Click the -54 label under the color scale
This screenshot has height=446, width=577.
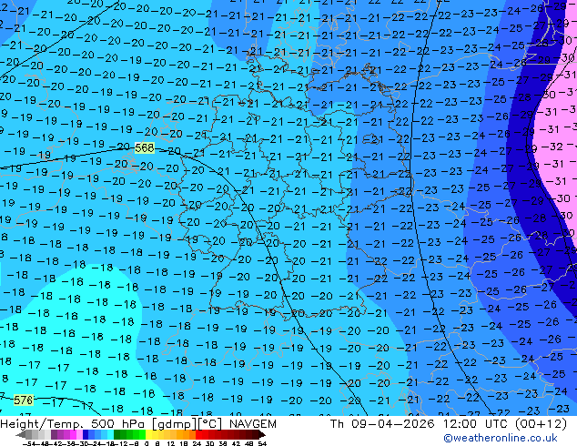29,444
